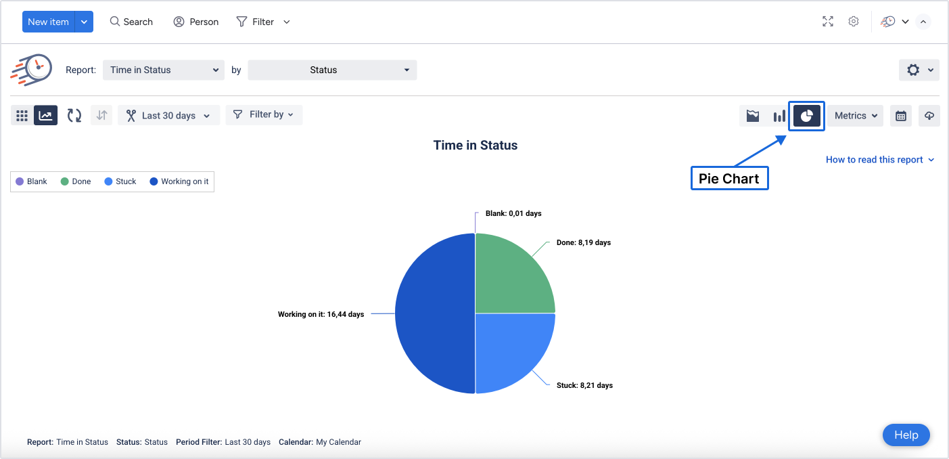Open Search in the top toolbar

[131, 22]
